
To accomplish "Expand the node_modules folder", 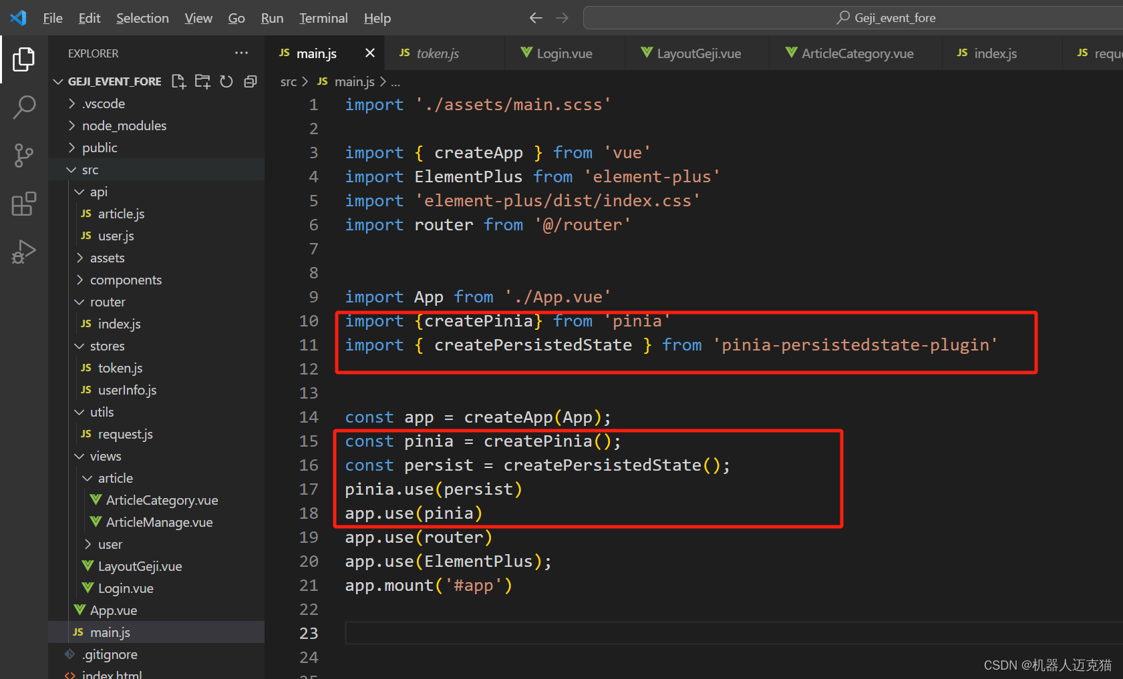I will (x=124, y=125).
